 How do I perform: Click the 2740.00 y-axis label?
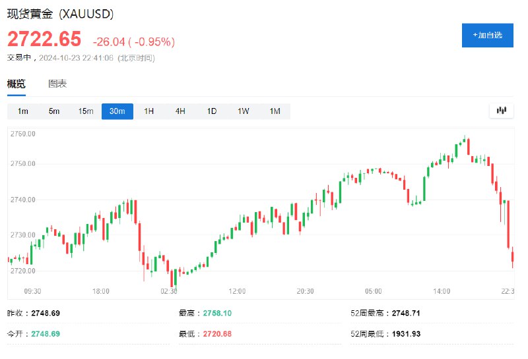pos(23,200)
